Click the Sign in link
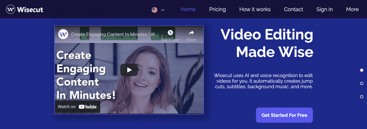The height and width of the screenshot is (129, 367). (x=324, y=9)
